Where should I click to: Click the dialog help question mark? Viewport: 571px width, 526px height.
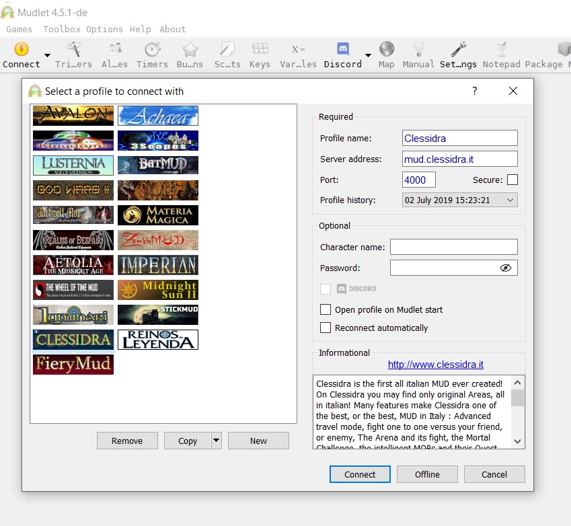475,91
